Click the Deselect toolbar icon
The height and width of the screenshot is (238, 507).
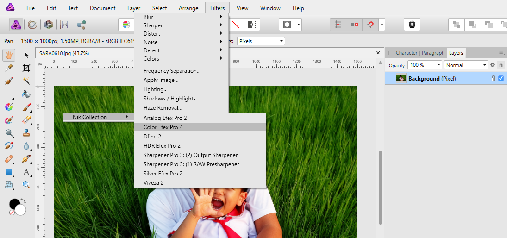236,25
